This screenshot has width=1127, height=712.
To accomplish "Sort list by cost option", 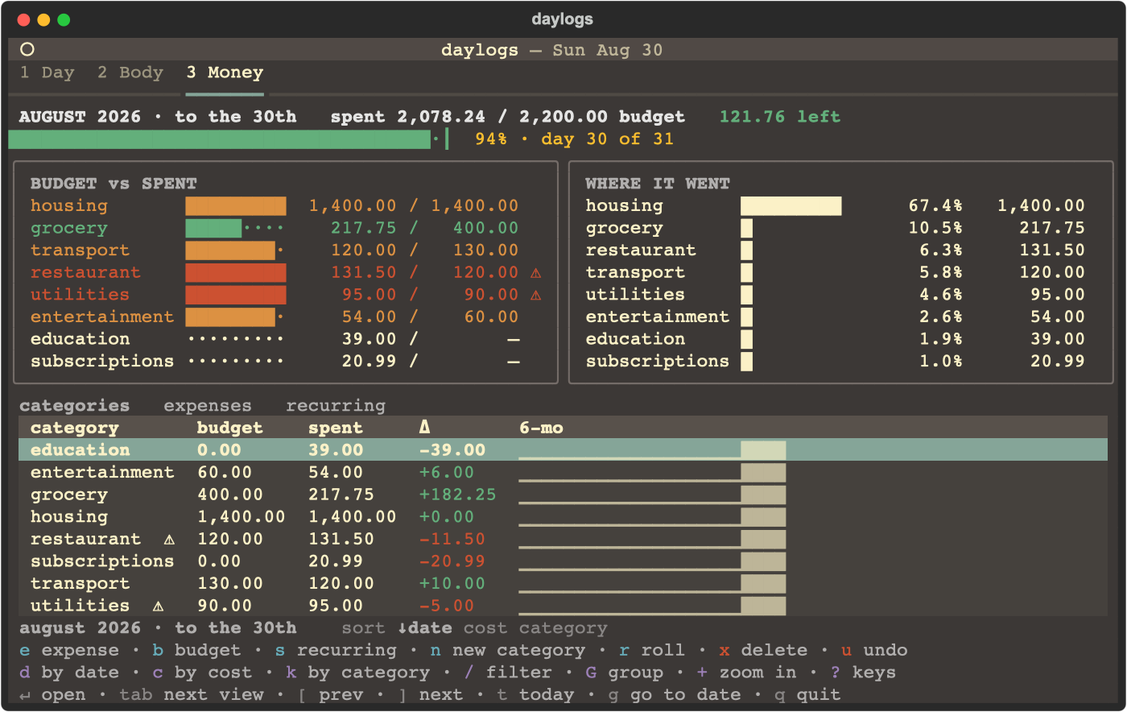I will (x=485, y=628).
